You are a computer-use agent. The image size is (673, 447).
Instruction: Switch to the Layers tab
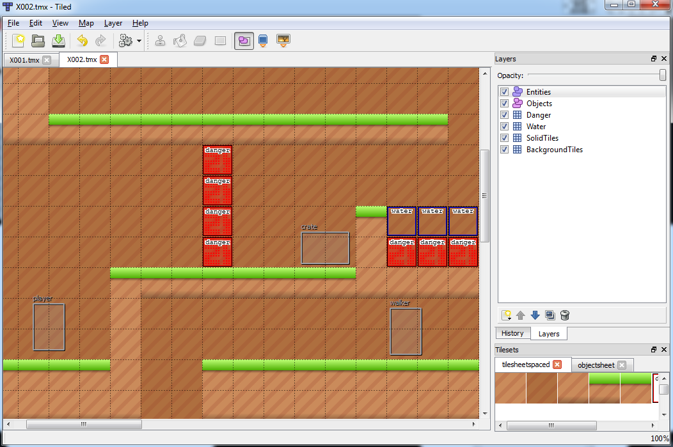coord(548,334)
